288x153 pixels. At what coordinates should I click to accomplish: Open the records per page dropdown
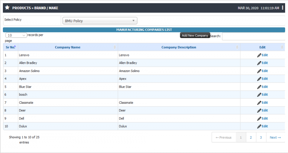tap(16, 35)
